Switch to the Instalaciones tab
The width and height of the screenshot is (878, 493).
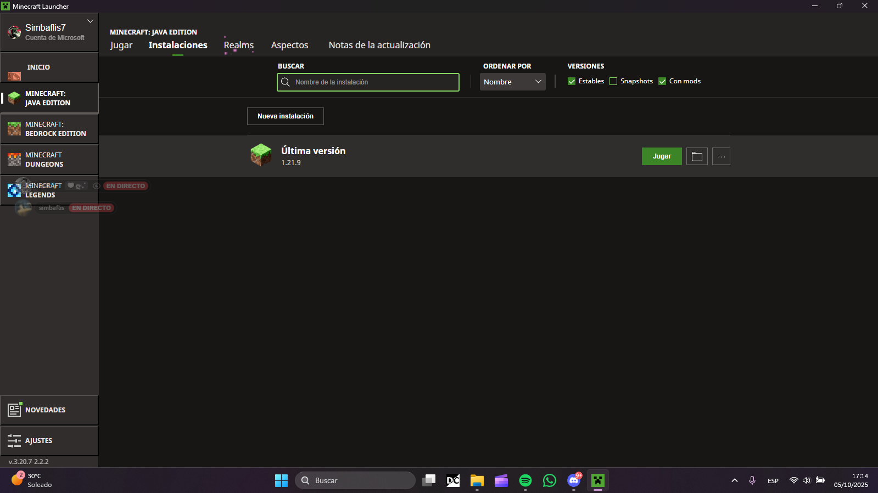178,45
